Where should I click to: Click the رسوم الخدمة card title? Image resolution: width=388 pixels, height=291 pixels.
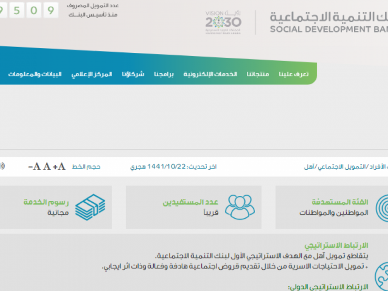(x=46, y=202)
